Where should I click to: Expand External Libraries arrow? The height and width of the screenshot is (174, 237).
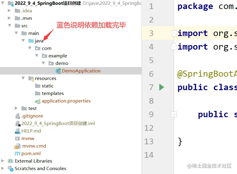(x=3, y=161)
